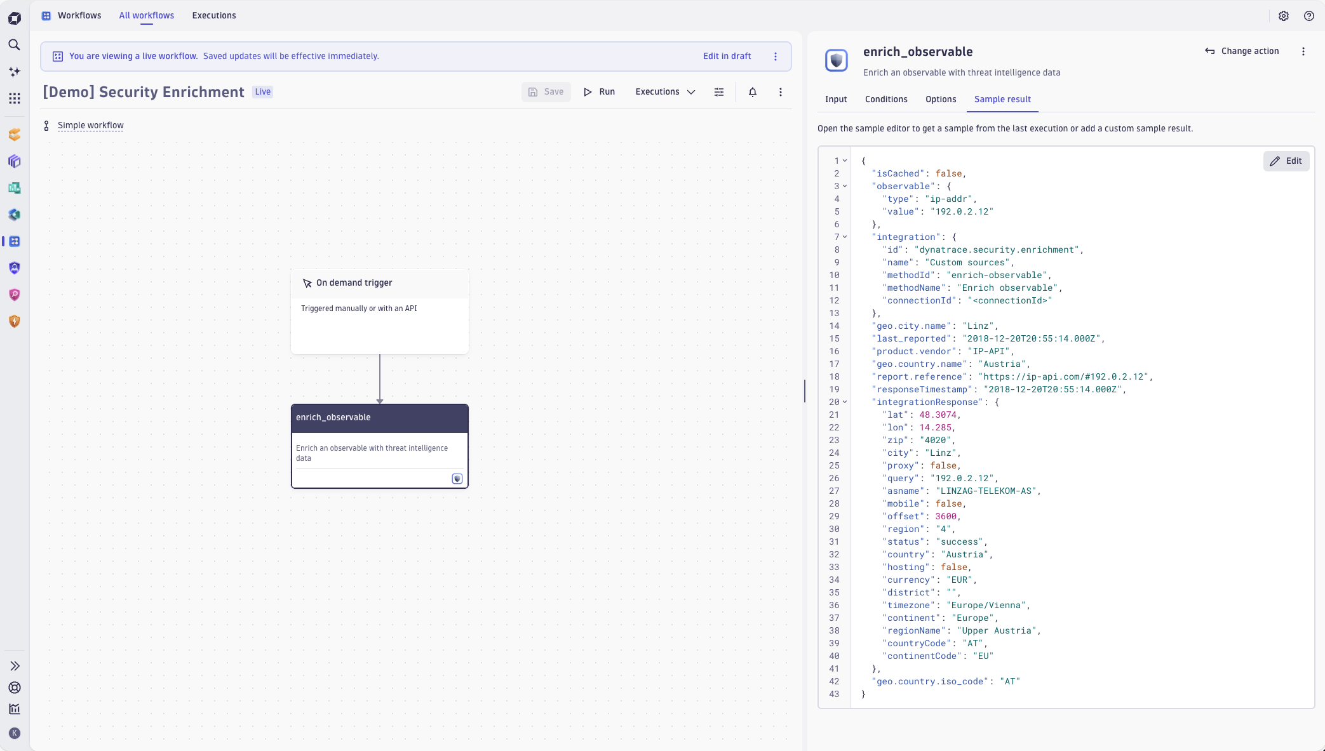Click the settings gear icon
The height and width of the screenshot is (751, 1325).
click(1283, 16)
